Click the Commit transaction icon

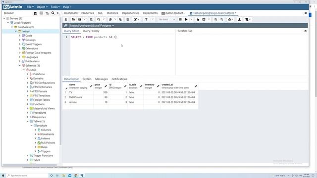[x=215, y=19]
